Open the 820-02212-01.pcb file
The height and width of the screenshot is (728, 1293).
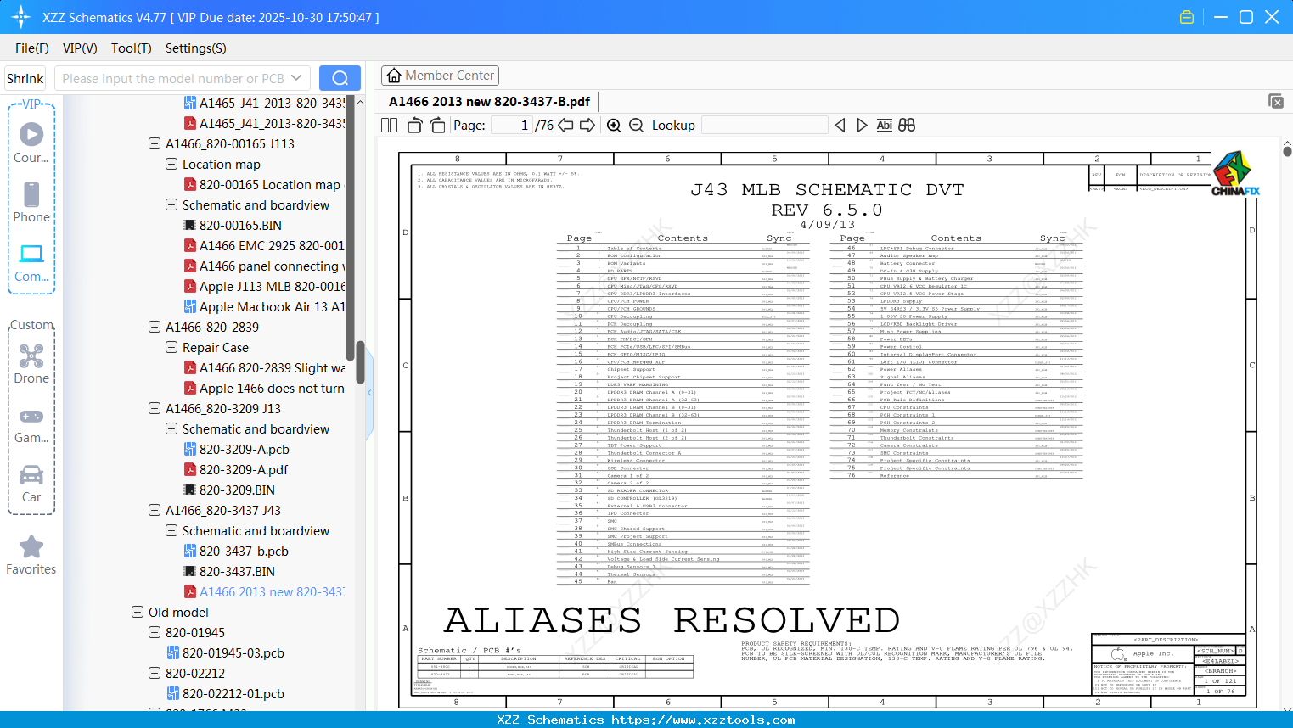click(225, 694)
